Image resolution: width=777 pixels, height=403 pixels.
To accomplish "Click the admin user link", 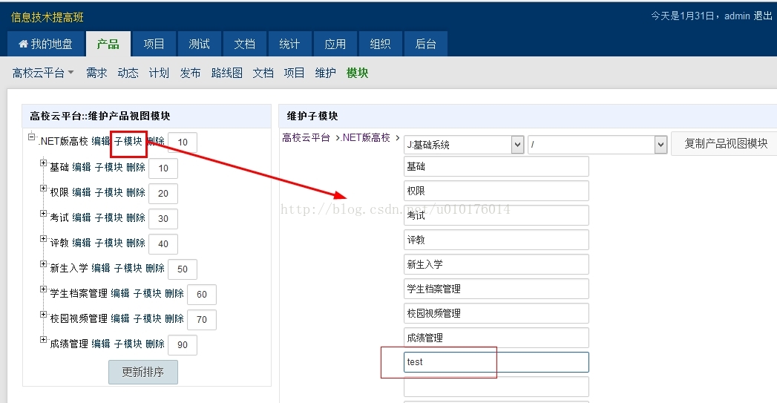I will (x=737, y=16).
